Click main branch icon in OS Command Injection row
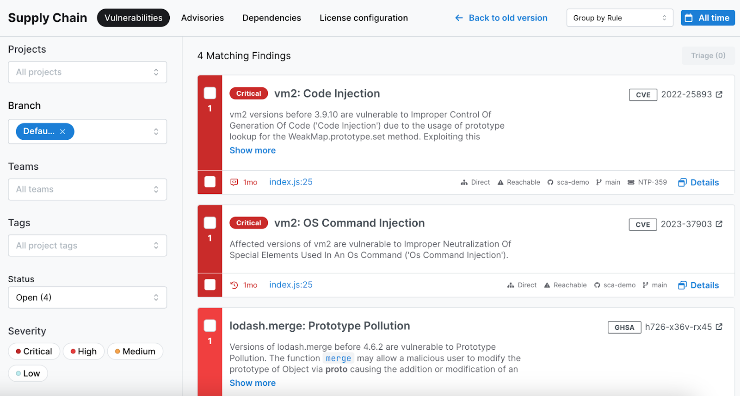 click(646, 285)
